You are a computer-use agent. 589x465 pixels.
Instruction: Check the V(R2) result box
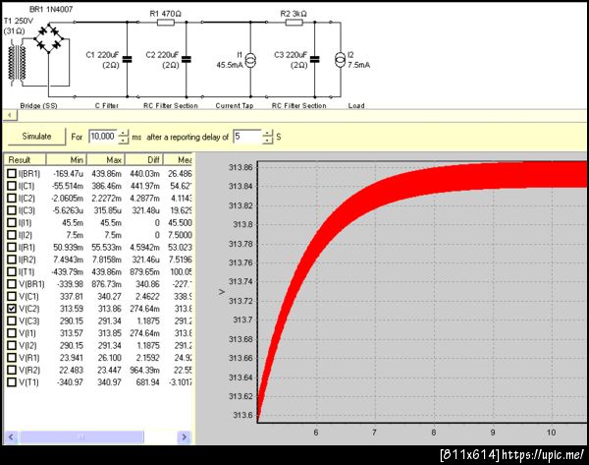click(x=12, y=370)
